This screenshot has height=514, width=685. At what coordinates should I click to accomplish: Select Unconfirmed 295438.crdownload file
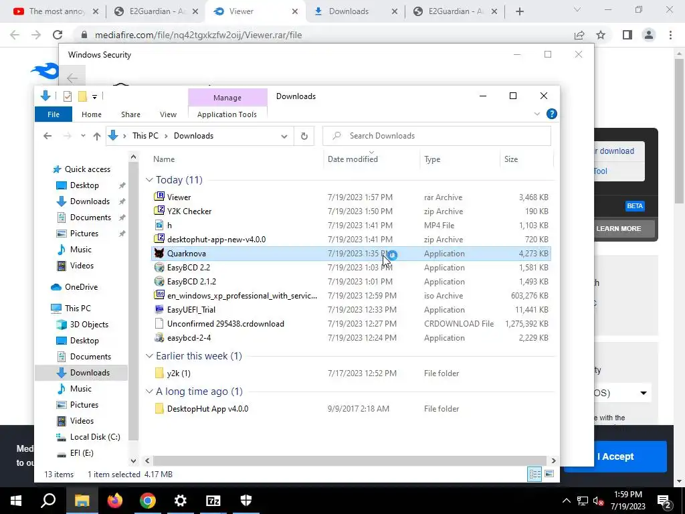[x=351, y=324]
